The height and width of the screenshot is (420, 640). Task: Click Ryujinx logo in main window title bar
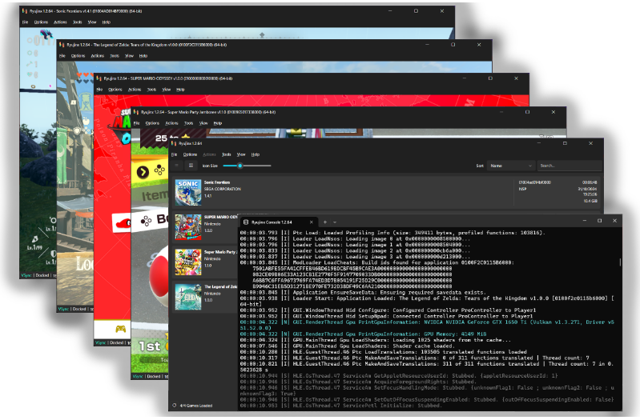point(174,143)
